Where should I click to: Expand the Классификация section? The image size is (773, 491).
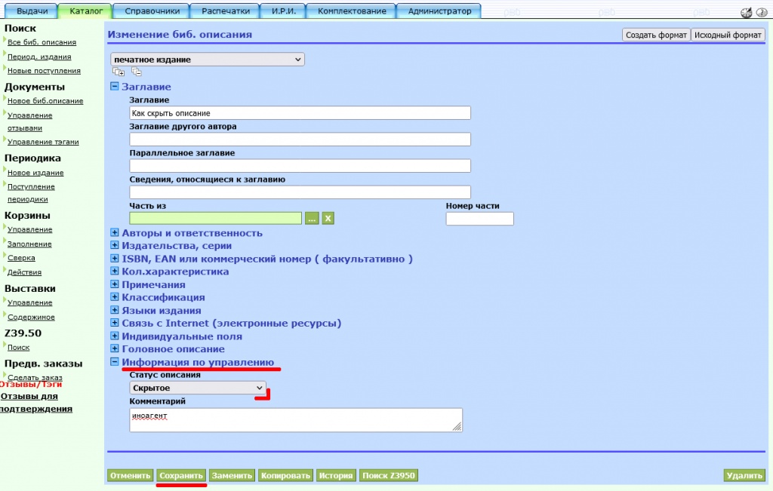(115, 298)
